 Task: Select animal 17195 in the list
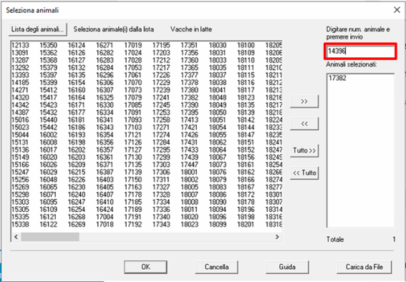click(x=161, y=45)
